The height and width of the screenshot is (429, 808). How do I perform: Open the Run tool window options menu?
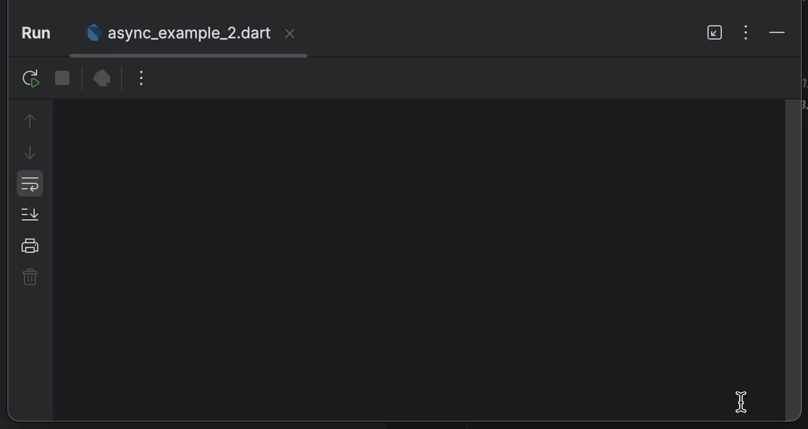click(746, 33)
